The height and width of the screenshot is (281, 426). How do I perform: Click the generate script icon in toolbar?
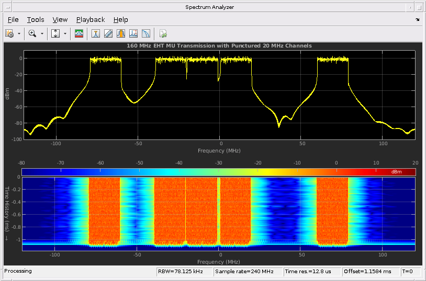[163, 33]
